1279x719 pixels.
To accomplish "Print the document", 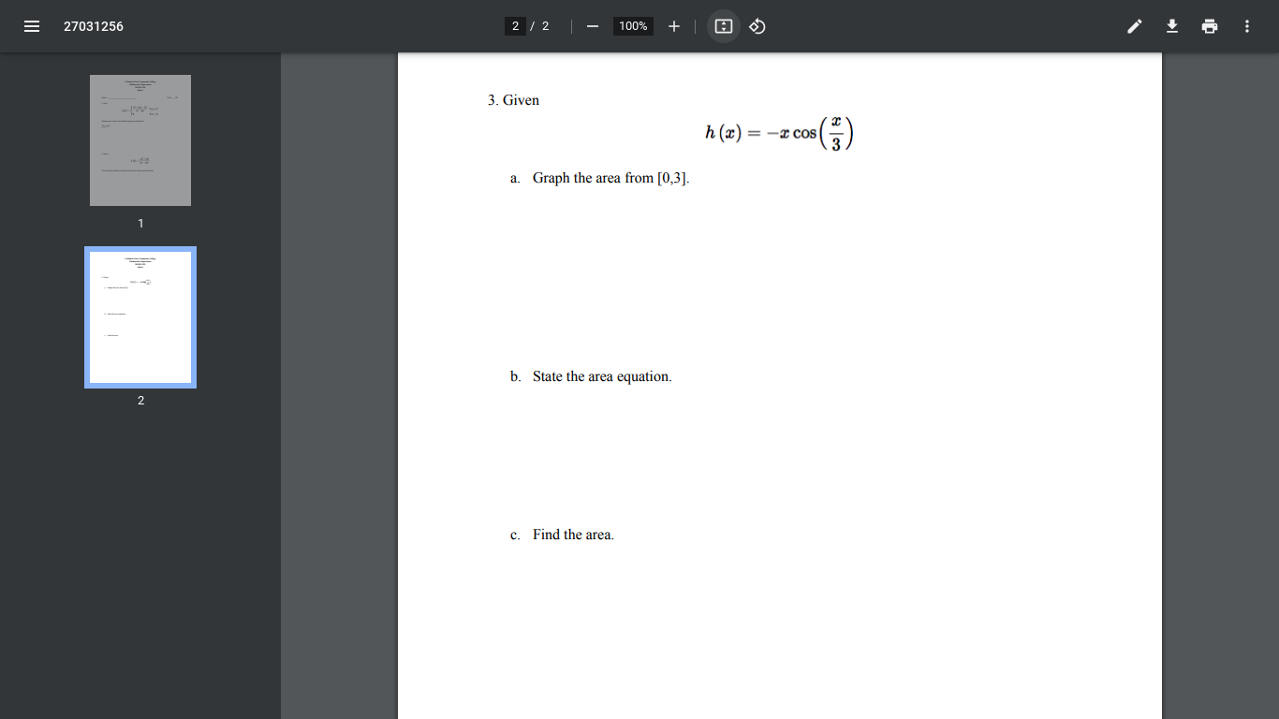I will coord(1209,26).
